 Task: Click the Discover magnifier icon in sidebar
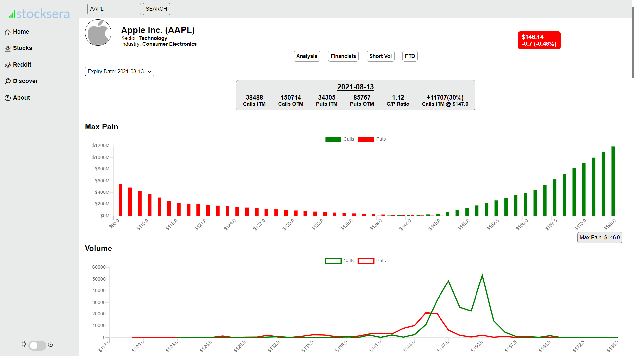point(8,81)
